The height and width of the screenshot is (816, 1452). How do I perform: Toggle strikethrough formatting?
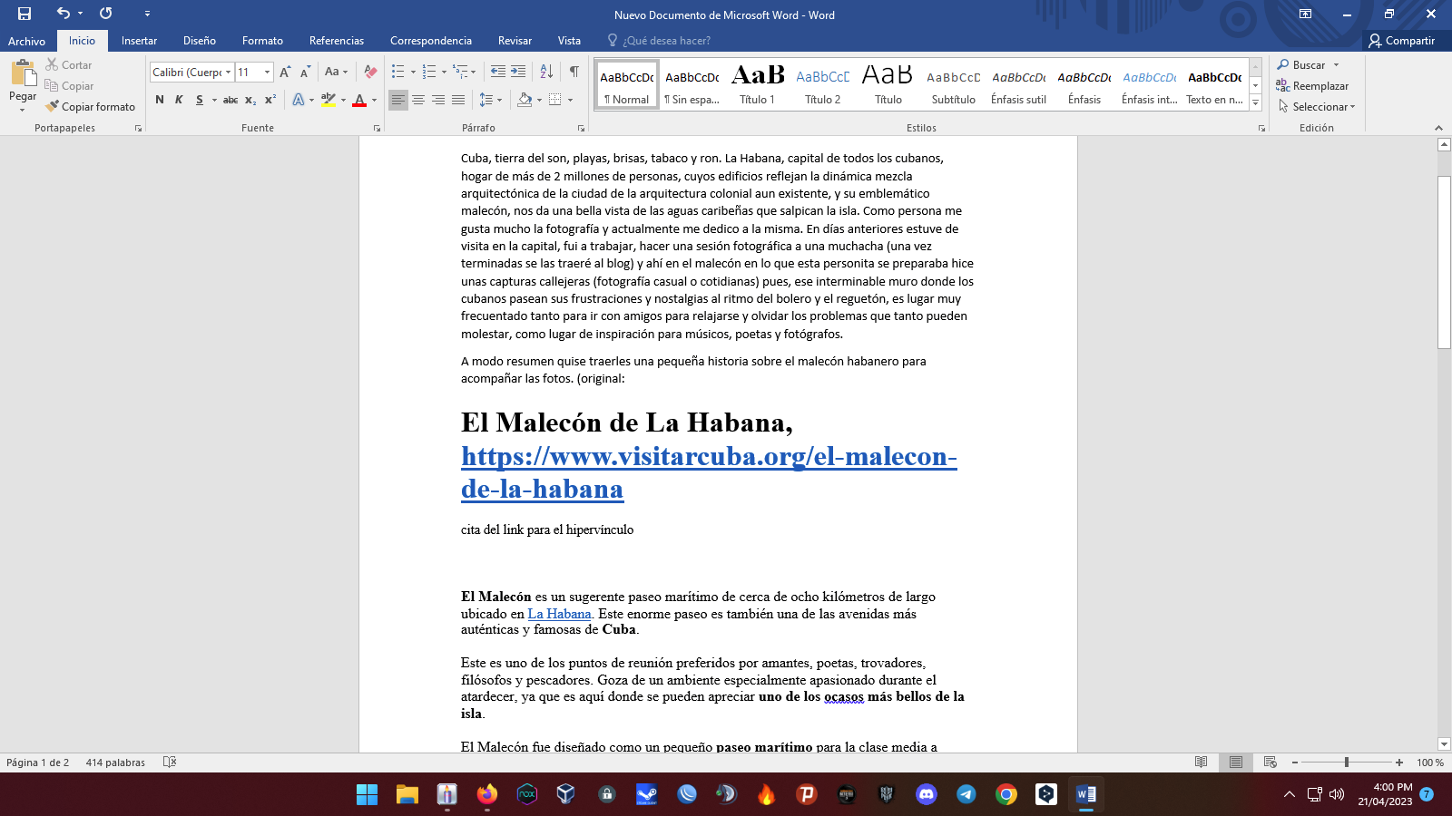click(231, 100)
